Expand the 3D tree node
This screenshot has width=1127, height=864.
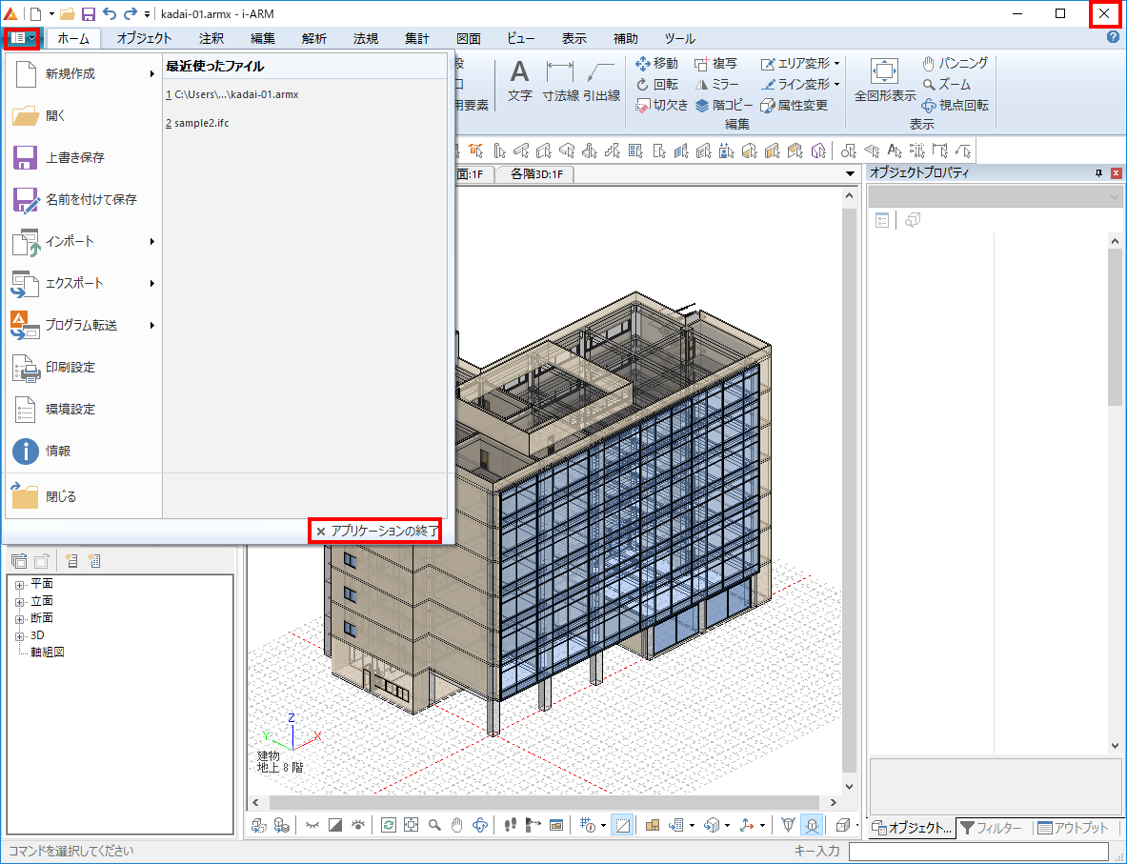[19, 635]
